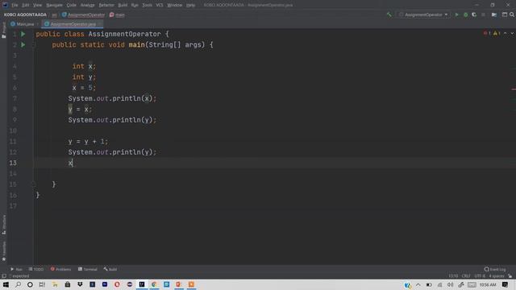Click the red error indicator in editor corner

[487, 33]
